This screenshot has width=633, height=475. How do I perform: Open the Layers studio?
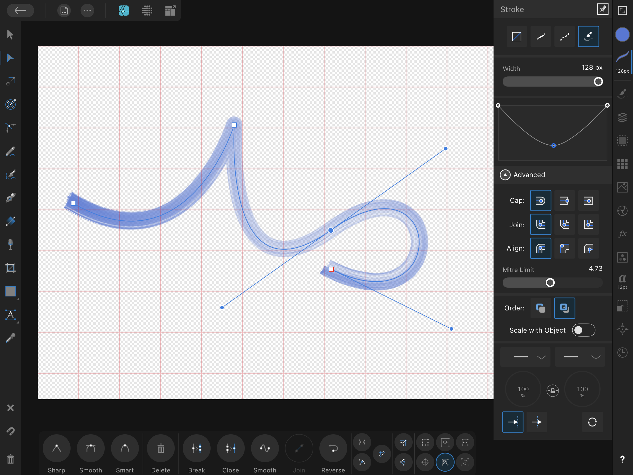pyautogui.click(x=622, y=117)
